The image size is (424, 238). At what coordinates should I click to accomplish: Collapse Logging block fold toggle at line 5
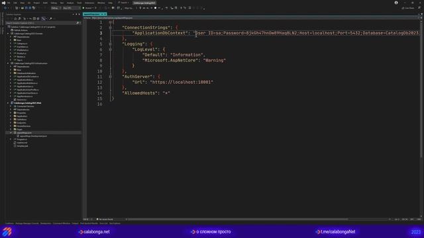tap(110, 44)
